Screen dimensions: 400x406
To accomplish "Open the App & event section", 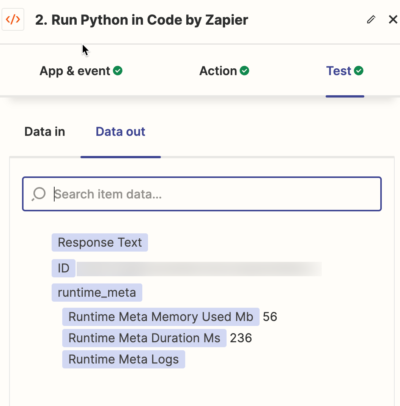I will (75, 71).
